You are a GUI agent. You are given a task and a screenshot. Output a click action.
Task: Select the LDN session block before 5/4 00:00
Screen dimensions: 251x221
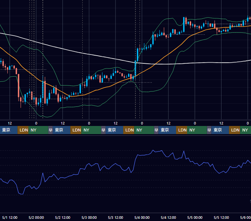coord(129,130)
